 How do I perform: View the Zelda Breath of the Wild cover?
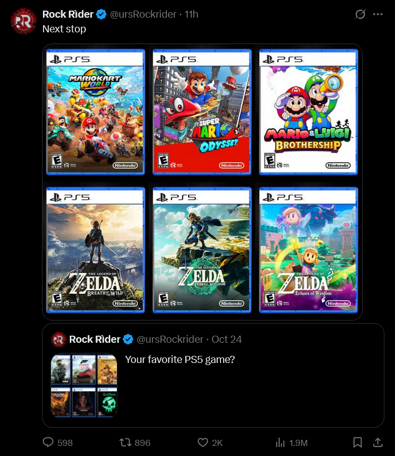[96, 250]
